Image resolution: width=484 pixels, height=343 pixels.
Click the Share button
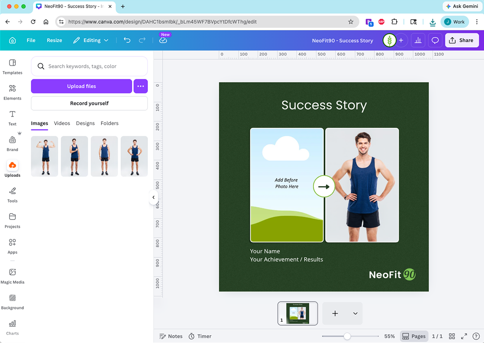(x=461, y=40)
